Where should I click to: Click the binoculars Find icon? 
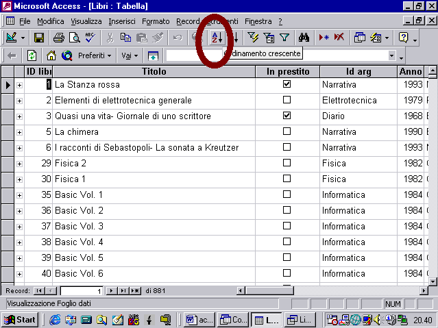[x=304, y=38]
